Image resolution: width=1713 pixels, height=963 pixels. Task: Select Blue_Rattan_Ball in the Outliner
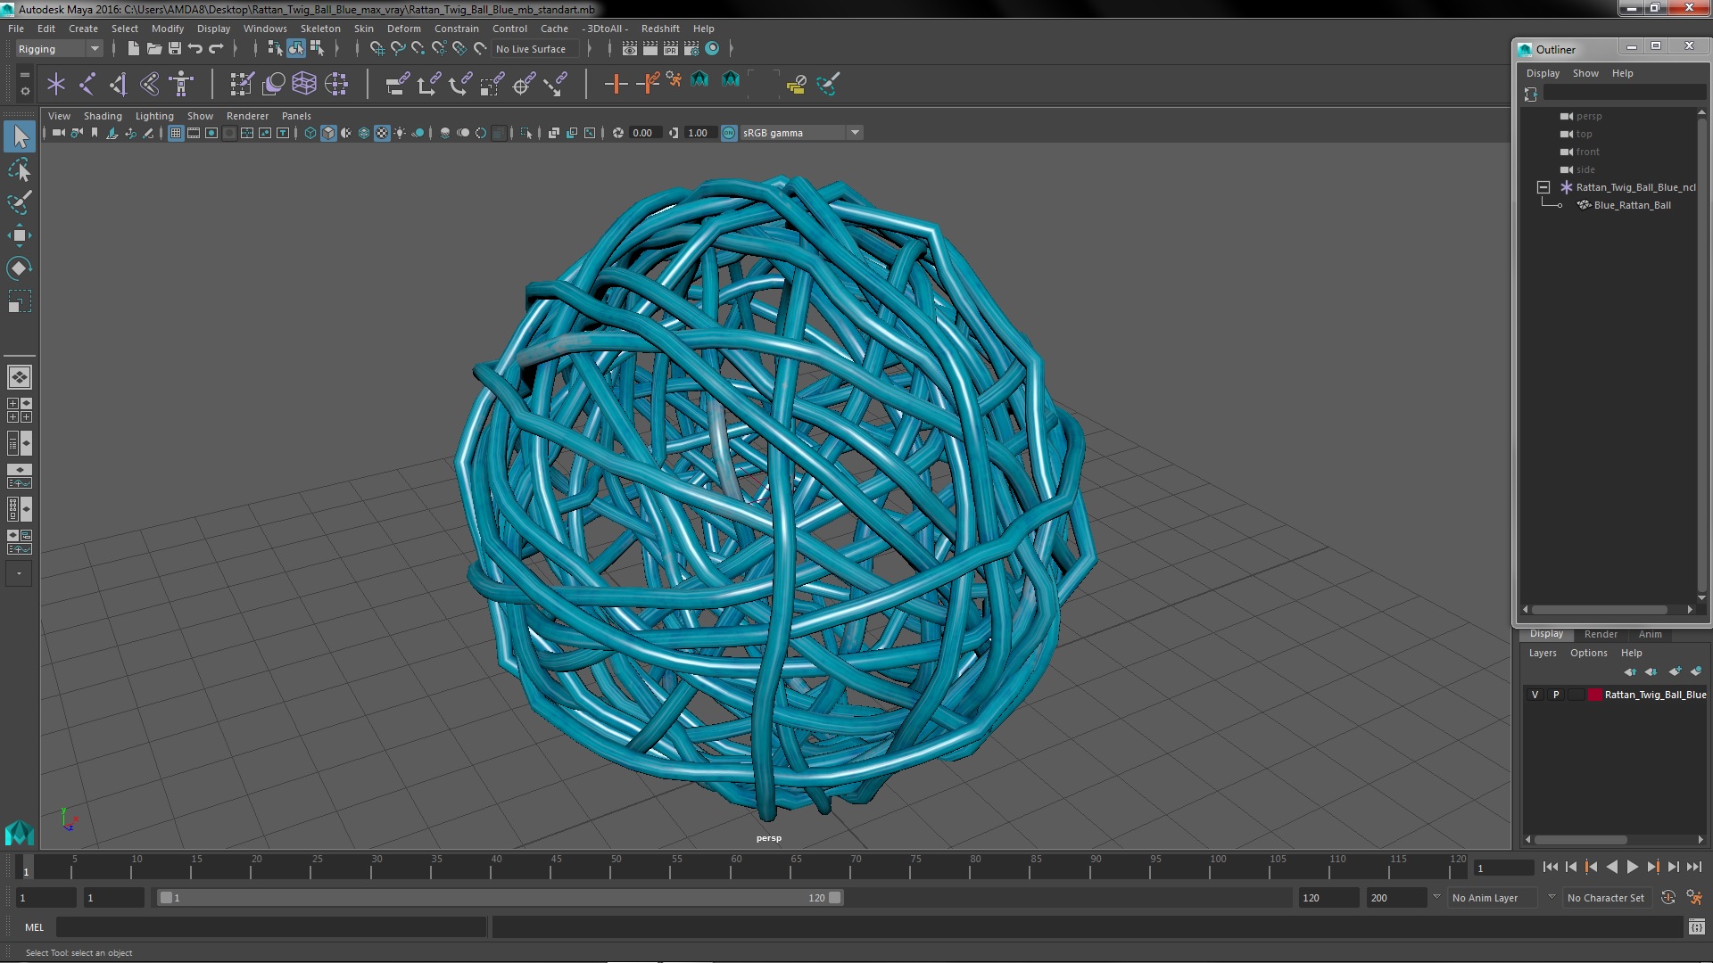tap(1632, 205)
